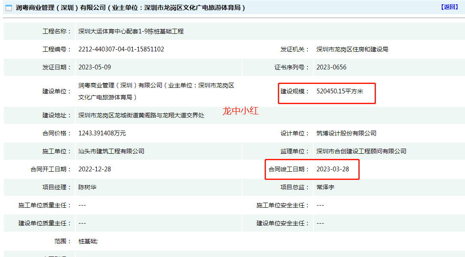Click the project number 2212-440307-04-01-15851102
This screenshot has width=465, height=257.
121,49
